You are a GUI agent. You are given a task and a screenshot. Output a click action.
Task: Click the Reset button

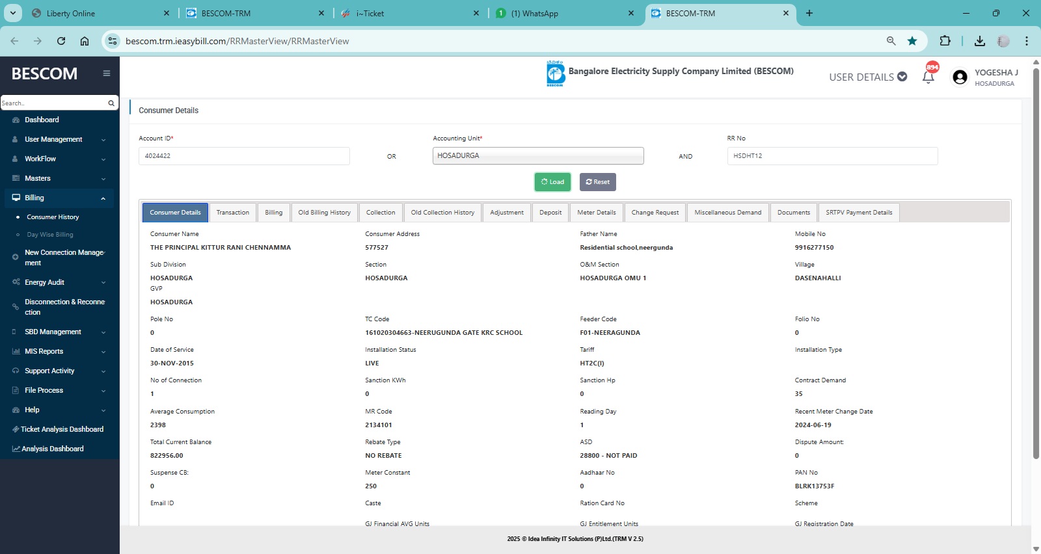click(x=597, y=182)
